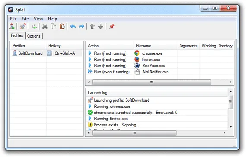Sort by the Profiles column header

click(28, 46)
